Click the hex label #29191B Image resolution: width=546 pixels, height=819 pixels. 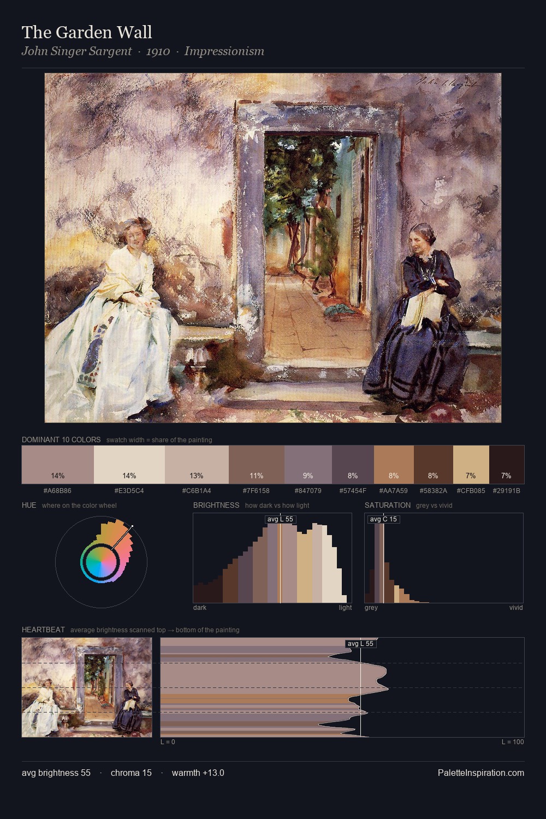coord(507,491)
